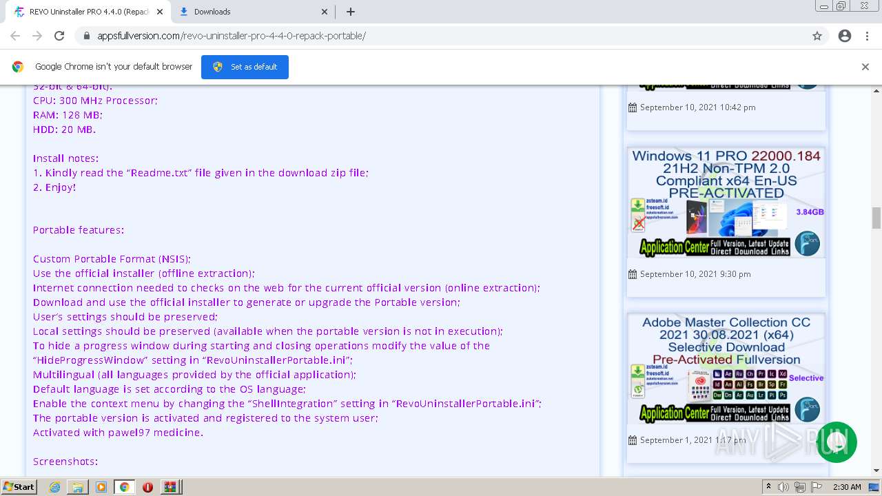Show hidden system tray icons

click(769, 487)
